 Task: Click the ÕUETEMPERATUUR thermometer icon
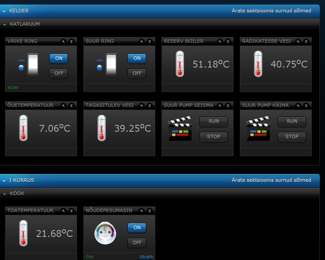pos(23,128)
